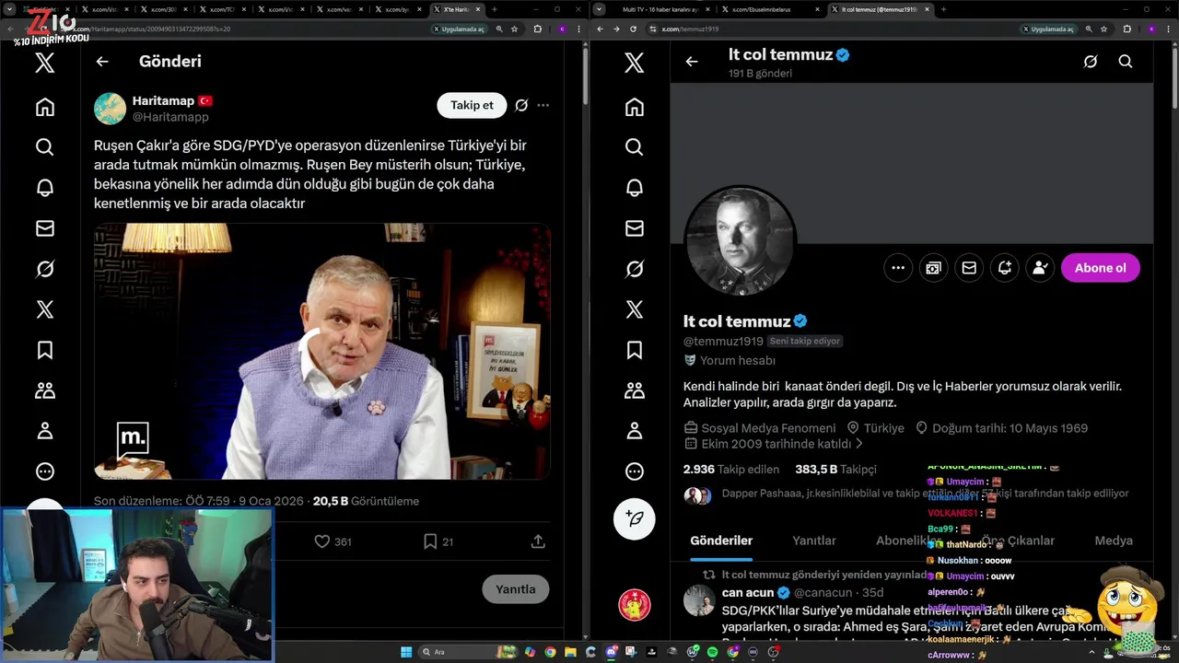Share the Haritamap post via upload icon
Image resolution: width=1179 pixels, height=663 pixels.
[x=538, y=541]
